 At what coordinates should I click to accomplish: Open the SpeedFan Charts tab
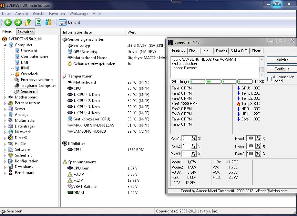click(257, 51)
